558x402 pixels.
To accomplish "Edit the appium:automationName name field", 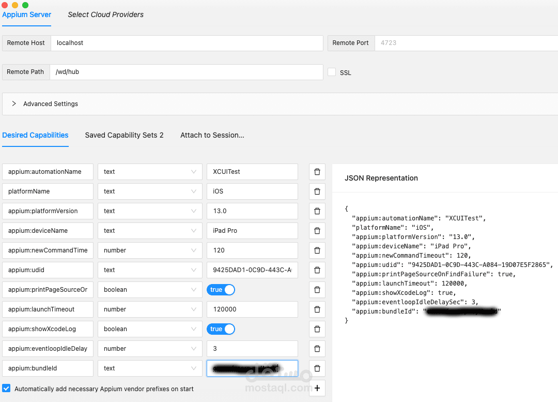I will (x=48, y=172).
